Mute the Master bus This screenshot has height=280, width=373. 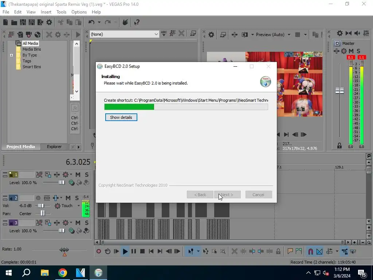point(351,51)
